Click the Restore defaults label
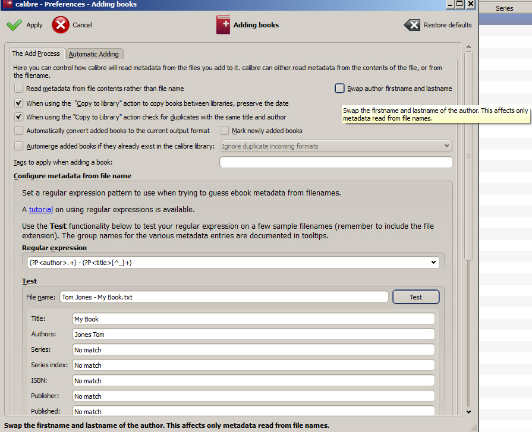This screenshot has width=532, height=432. point(448,25)
